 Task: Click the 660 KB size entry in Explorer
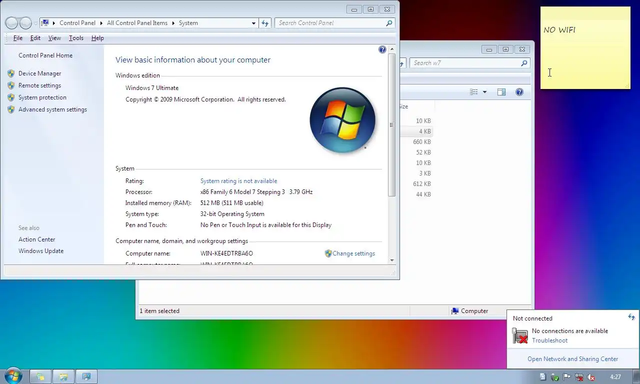tap(422, 142)
